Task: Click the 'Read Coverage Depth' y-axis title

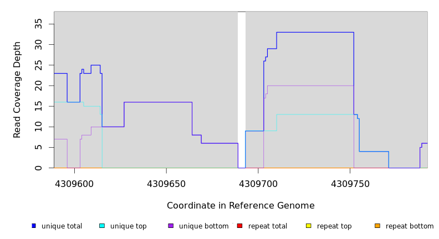Action: click(17, 90)
